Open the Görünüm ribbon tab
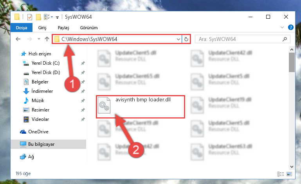The width and height of the screenshot is (301, 184). (x=89, y=28)
